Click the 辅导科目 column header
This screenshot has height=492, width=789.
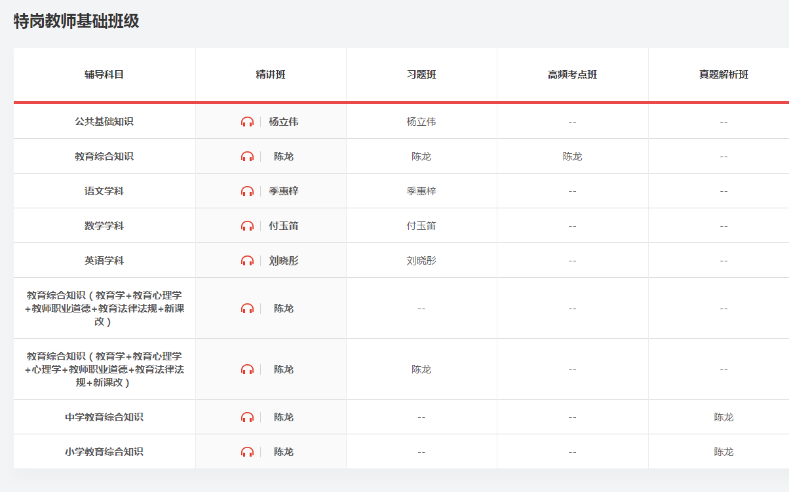[x=104, y=75]
